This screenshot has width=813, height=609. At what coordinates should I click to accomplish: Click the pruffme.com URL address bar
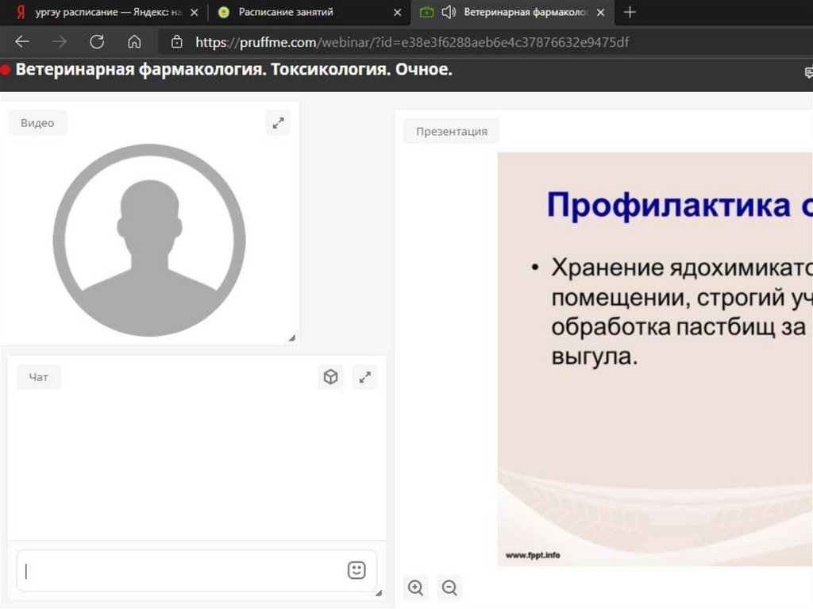click(x=411, y=42)
